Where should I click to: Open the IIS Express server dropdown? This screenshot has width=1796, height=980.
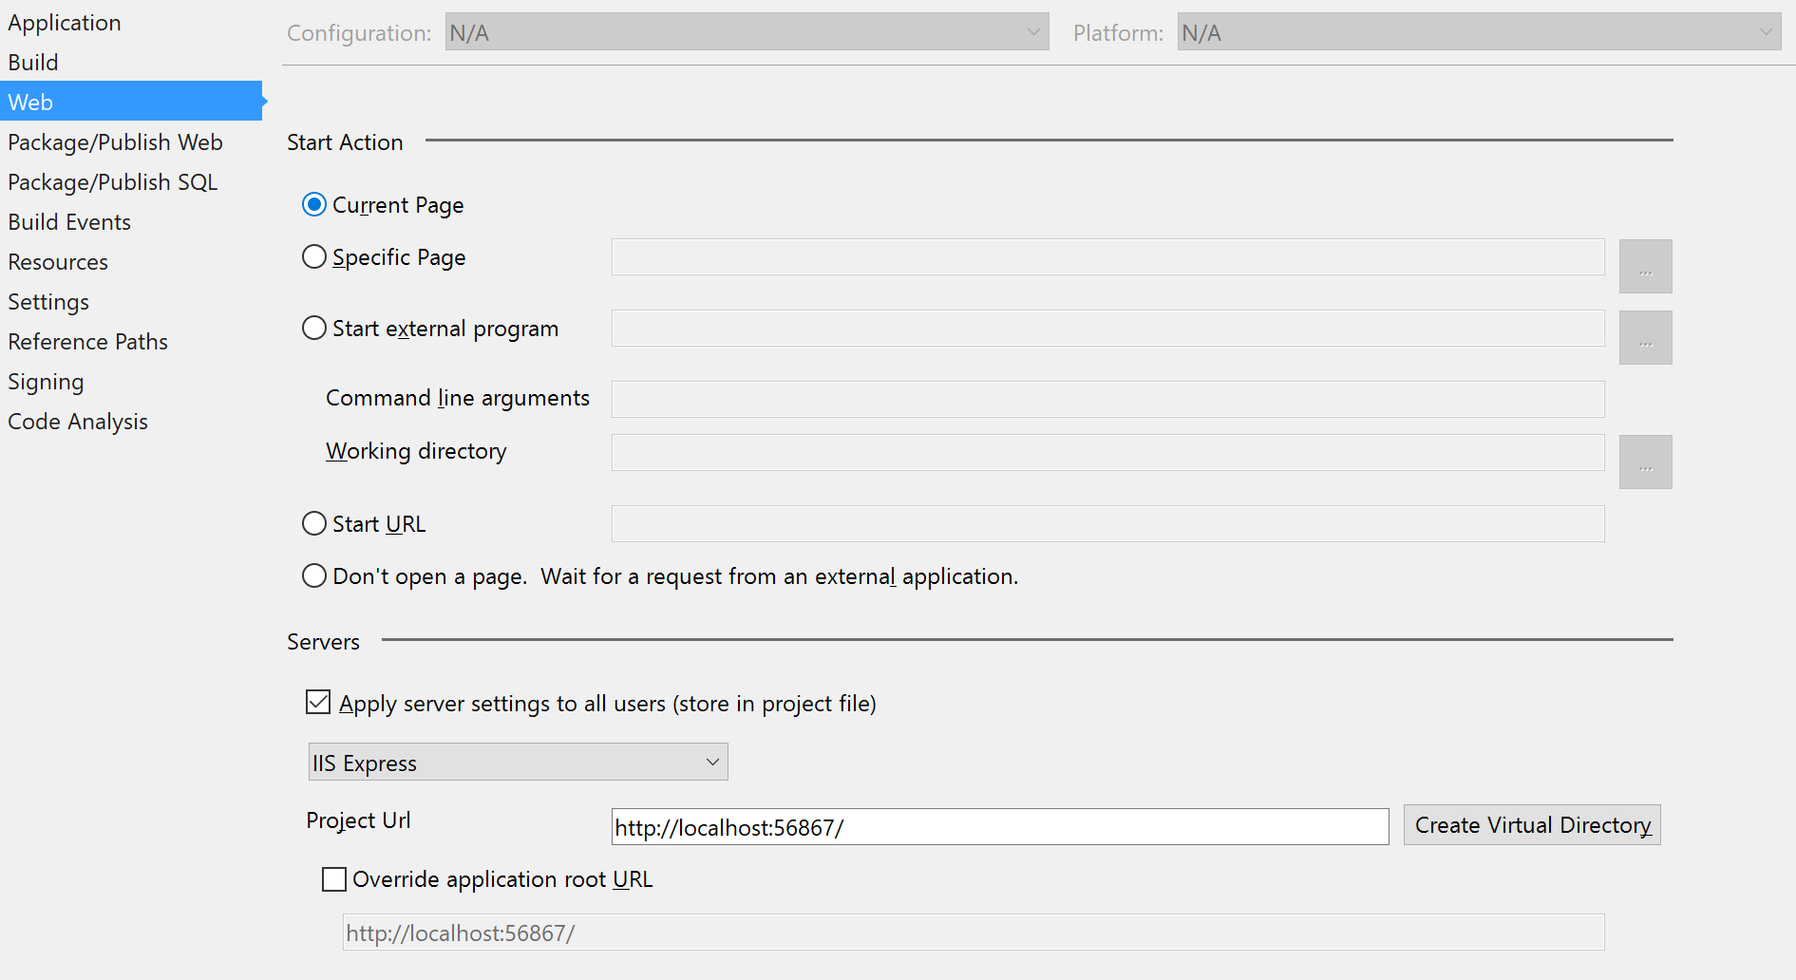(518, 763)
